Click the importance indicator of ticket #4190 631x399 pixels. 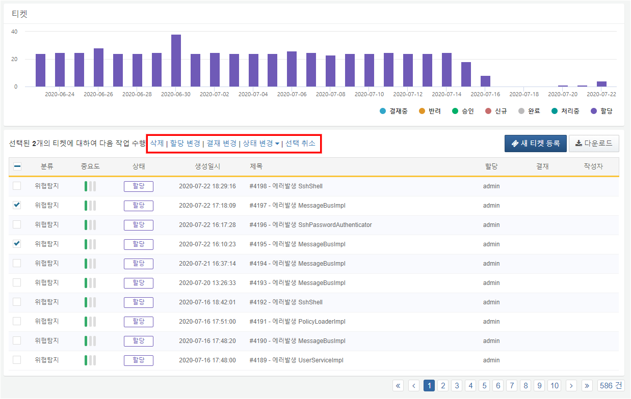(x=90, y=341)
